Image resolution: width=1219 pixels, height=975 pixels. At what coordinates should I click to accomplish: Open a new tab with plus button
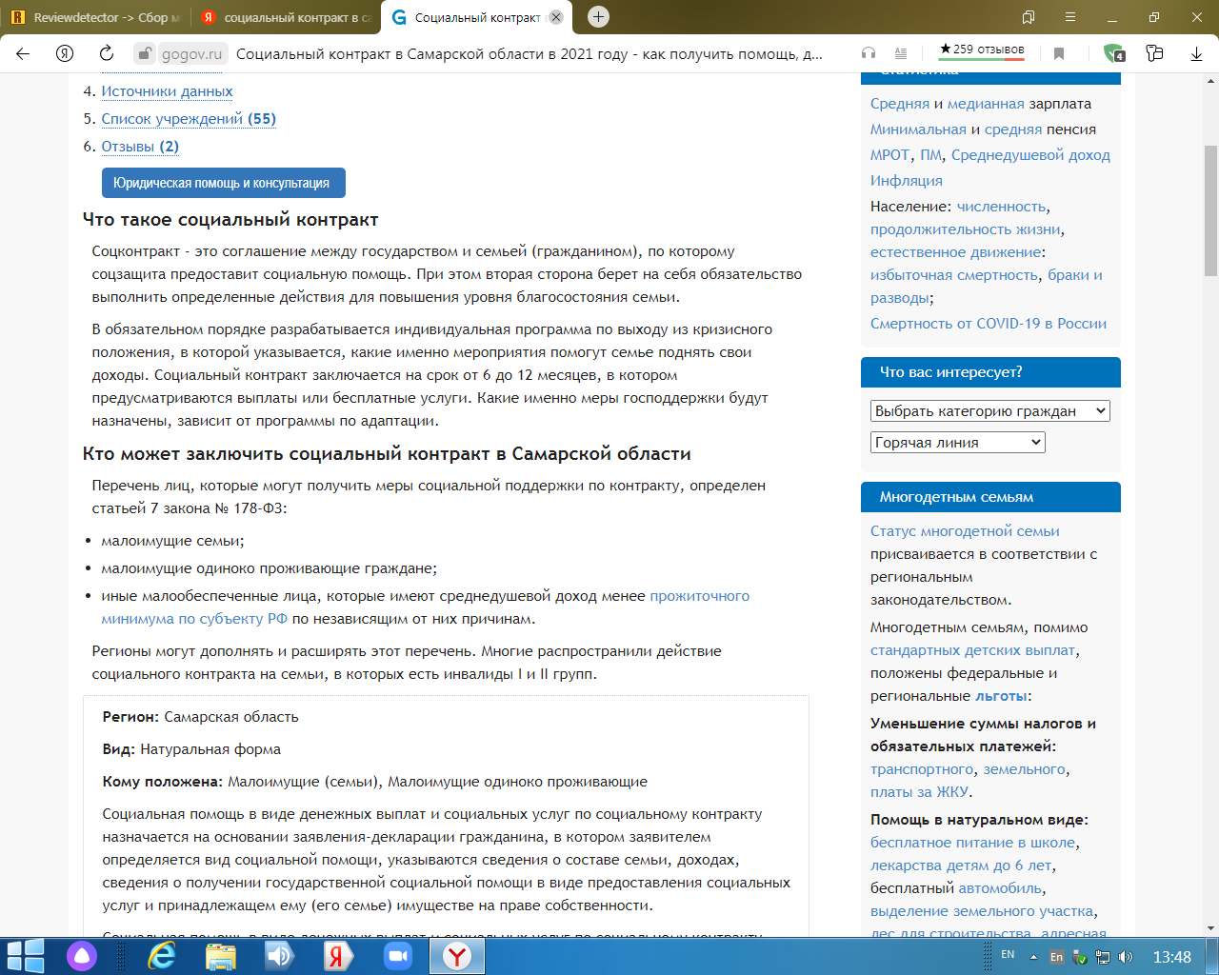tap(598, 17)
